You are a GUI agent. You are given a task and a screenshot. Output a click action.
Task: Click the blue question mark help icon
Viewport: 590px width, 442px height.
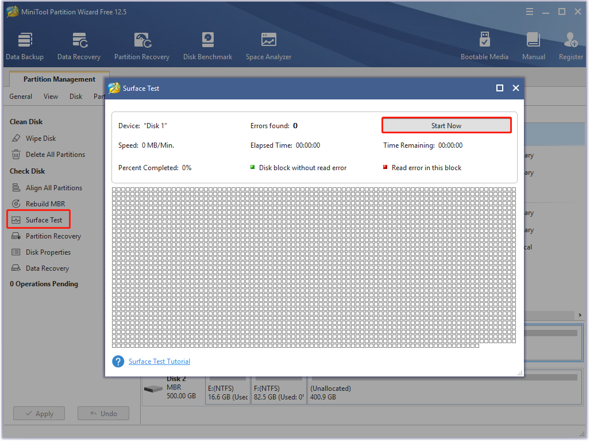click(x=118, y=362)
